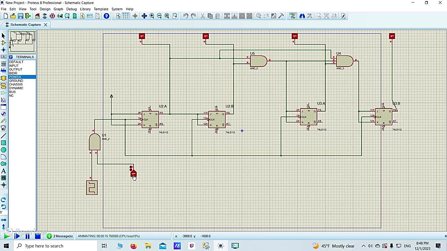Click the U5 AND gate component
Viewport: 447px width, 251px height.
coord(259,61)
